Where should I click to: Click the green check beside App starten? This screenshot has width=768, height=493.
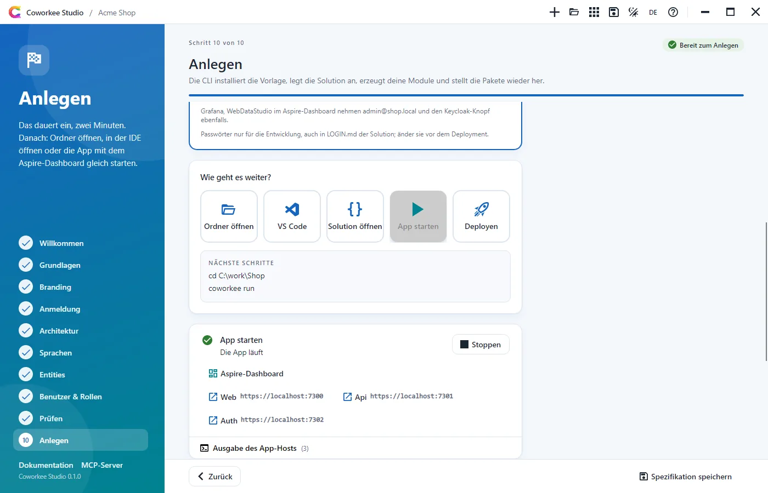coord(207,340)
